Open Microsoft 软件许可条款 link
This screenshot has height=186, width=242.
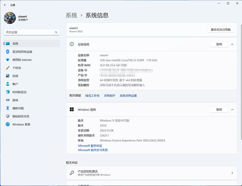(x=93, y=150)
